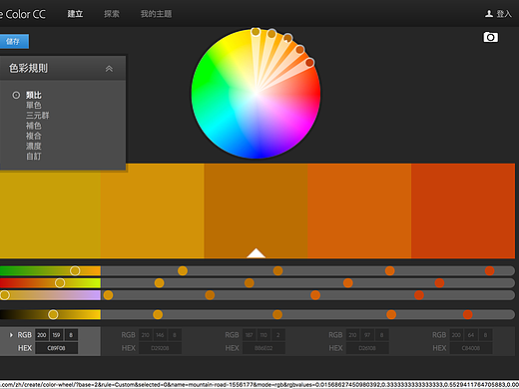
Task: Click the G value field showing 159
Action: pyautogui.click(x=56, y=335)
